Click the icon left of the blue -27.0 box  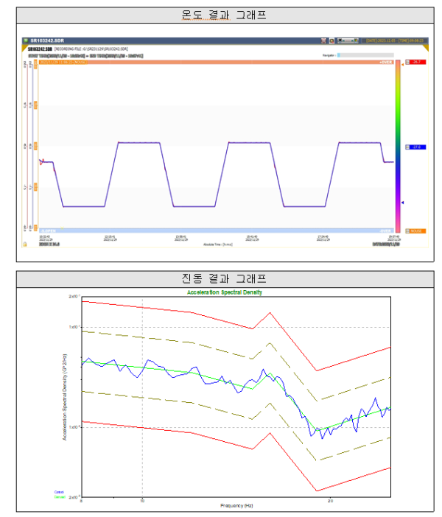click(407, 147)
